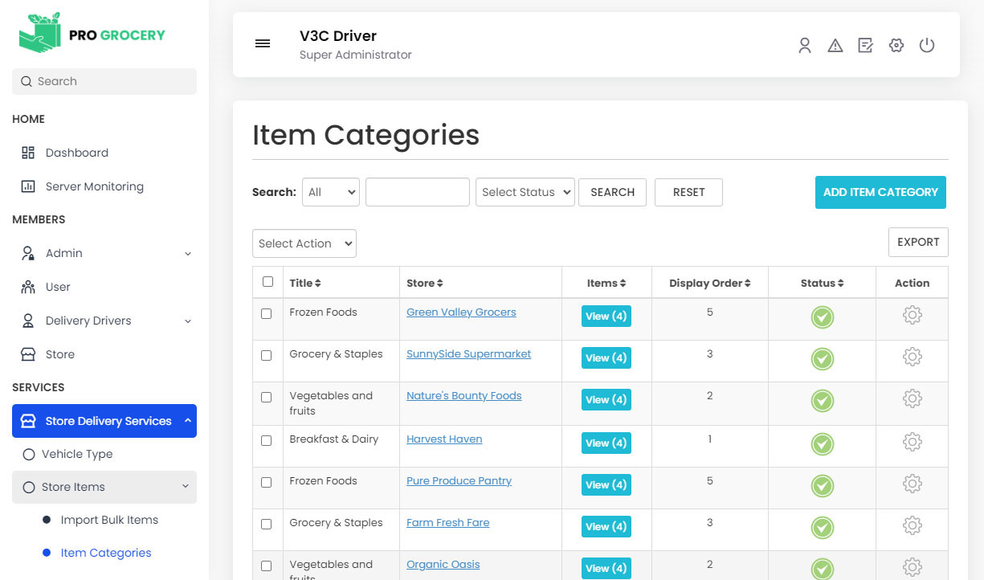Viewport: 984px width, 580px height.
Task: Open action gear for Harvest Haven row
Action: [x=912, y=442]
